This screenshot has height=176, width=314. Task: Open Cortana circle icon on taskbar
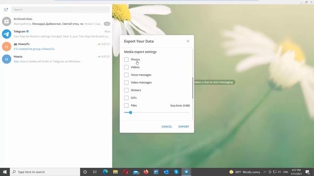pyautogui.click(x=85, y=172)
